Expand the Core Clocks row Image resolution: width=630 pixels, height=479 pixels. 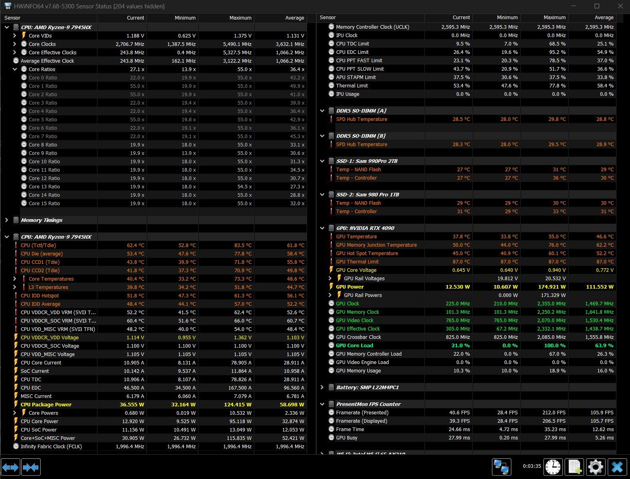point(15,44)
